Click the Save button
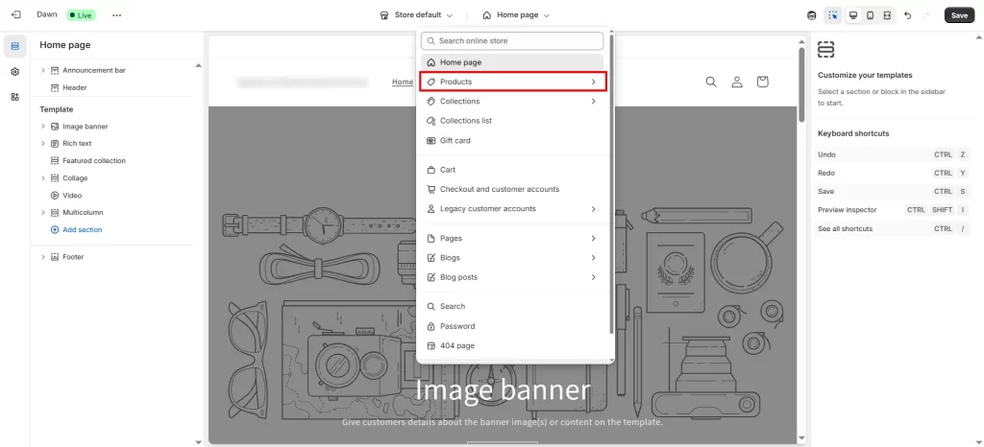Screen dimensions: 984x447 click(x=959, y=15)
